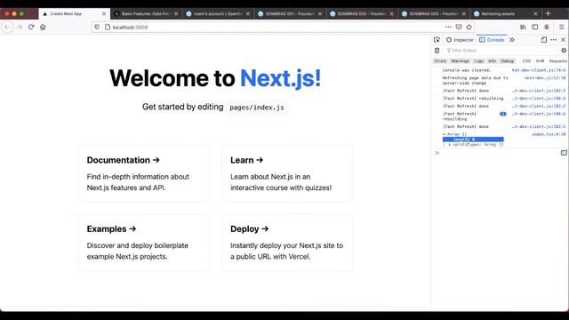Open devtools customize three-dot menu
569x320 pixels.
tap(553, 40)
